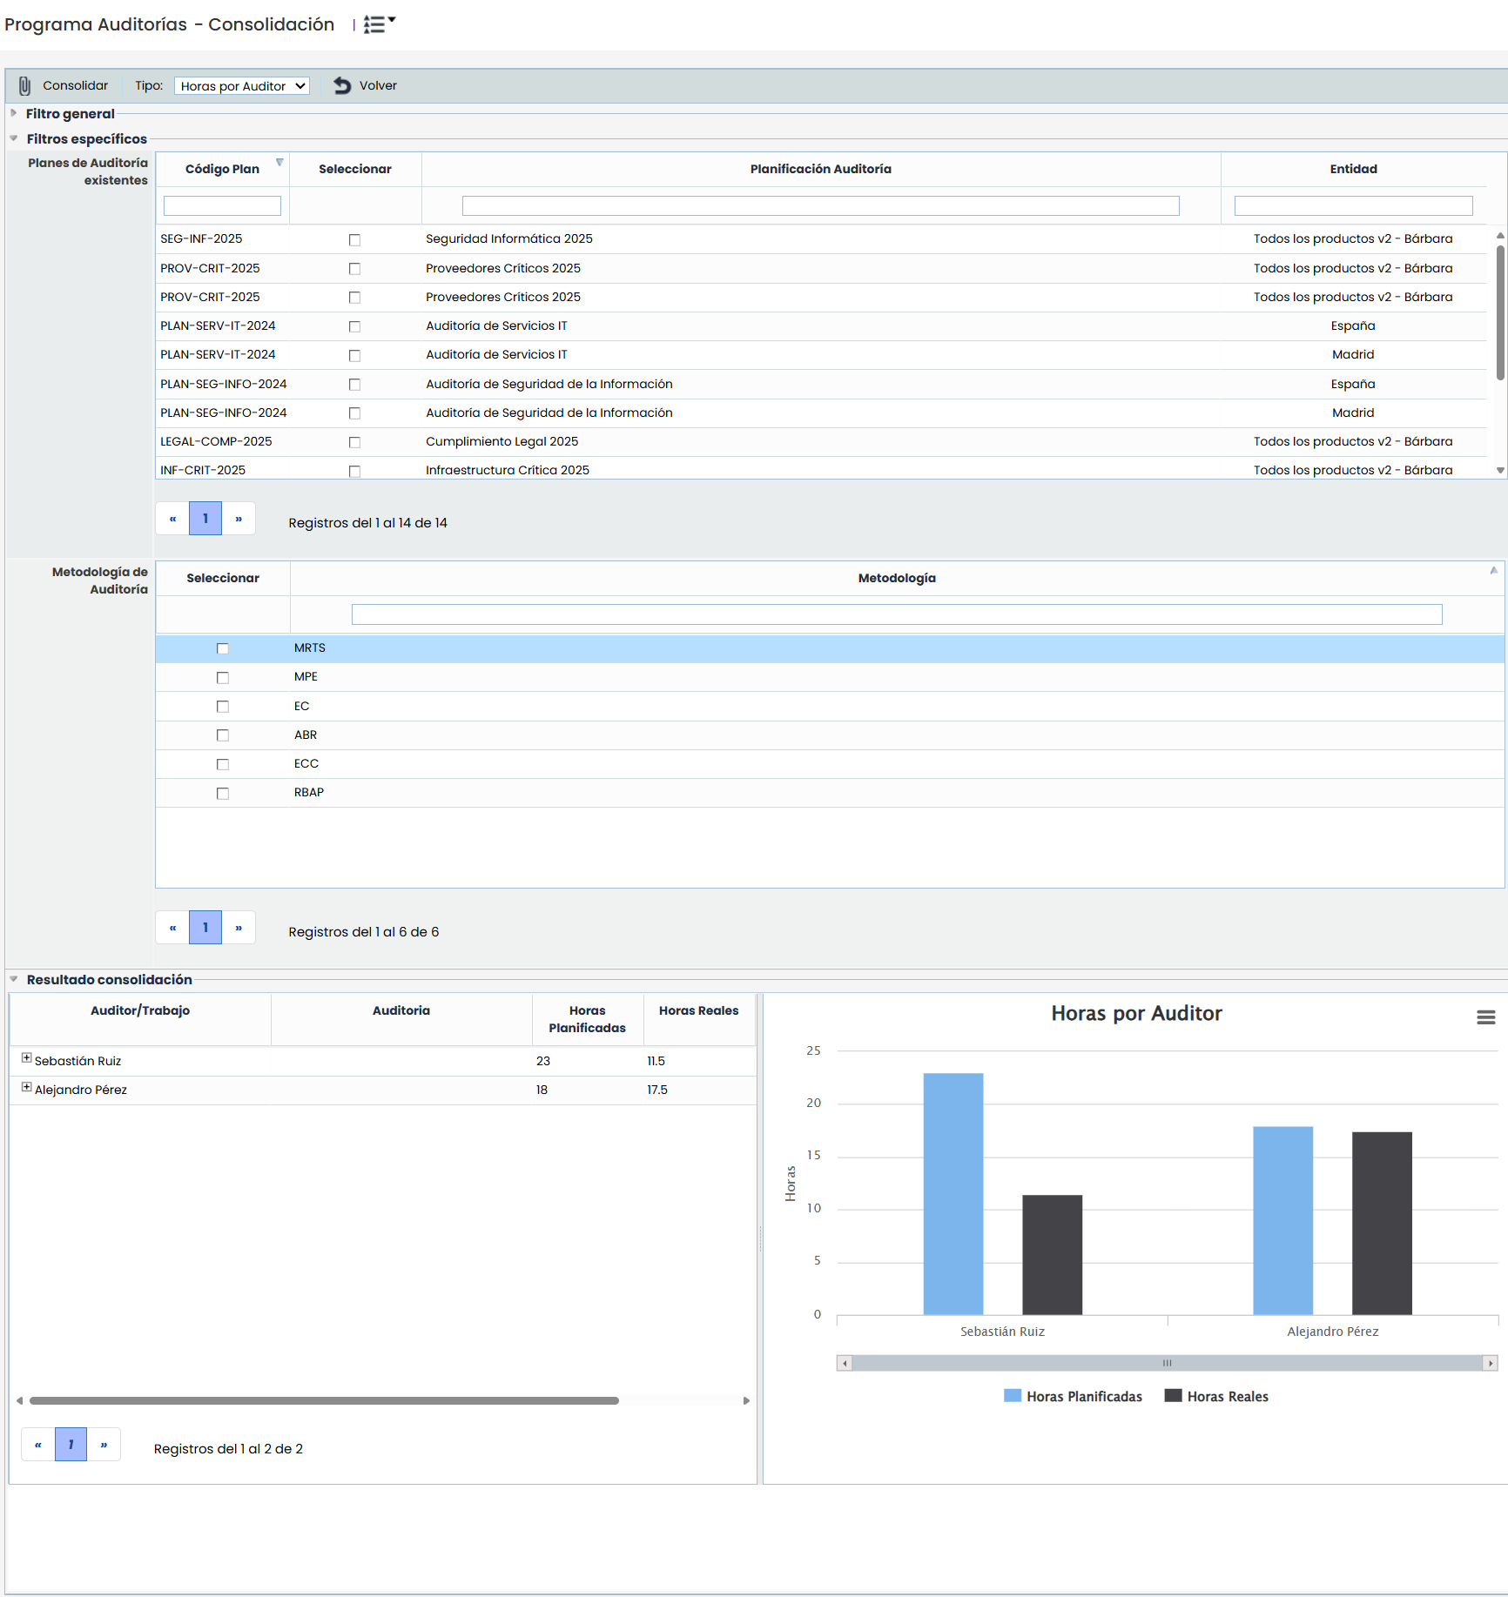Open the list menu icon beside the title
Viewport: 1508px width, 1597px height.
[378, 24]
